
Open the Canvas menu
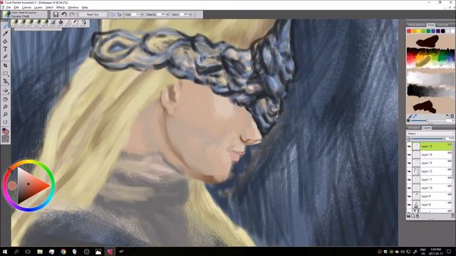pyautogui.click(x=26, y=7)
